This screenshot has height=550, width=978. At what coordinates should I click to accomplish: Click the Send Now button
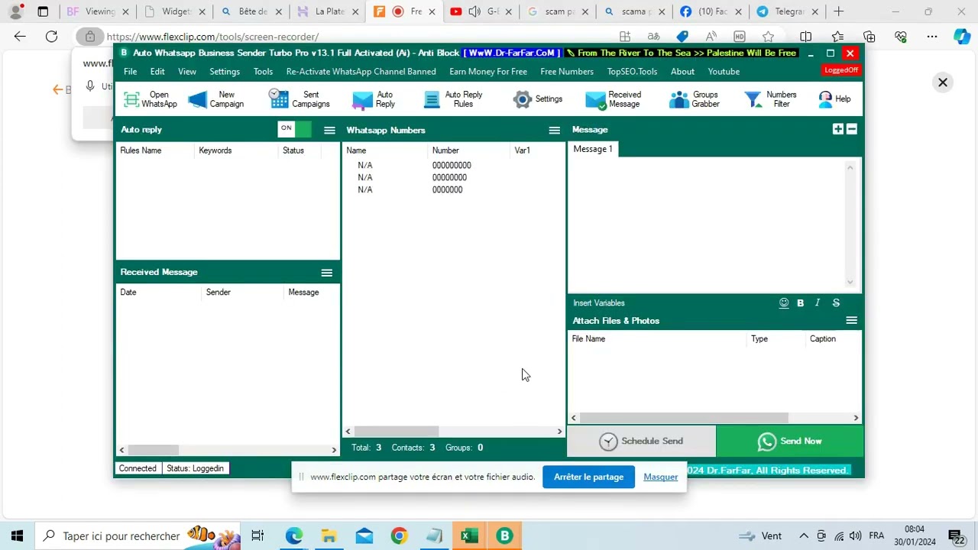point(790,441)
